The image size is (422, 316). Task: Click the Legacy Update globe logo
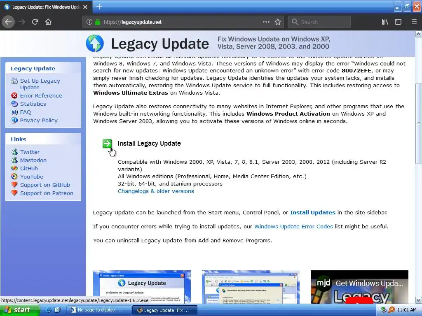pos(95,43)
